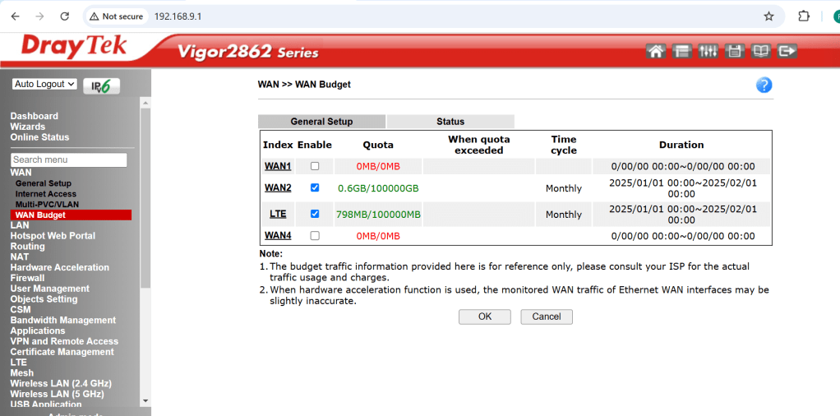Image resolution: width=840 pixels, height=416 pixels.
Task: Switch to the General Setup tab
Action: pos(321,122)
